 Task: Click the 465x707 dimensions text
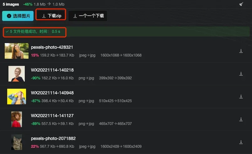115,124
